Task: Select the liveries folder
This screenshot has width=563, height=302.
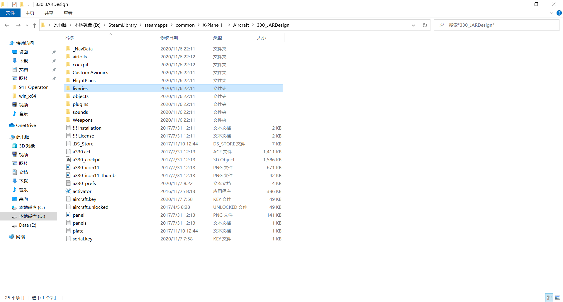Action: click(173, 88)
